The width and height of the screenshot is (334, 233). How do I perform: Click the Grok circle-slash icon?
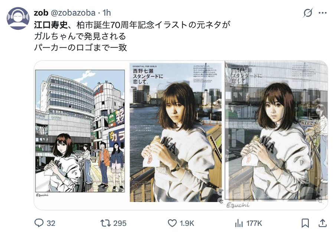coord(308,13)
